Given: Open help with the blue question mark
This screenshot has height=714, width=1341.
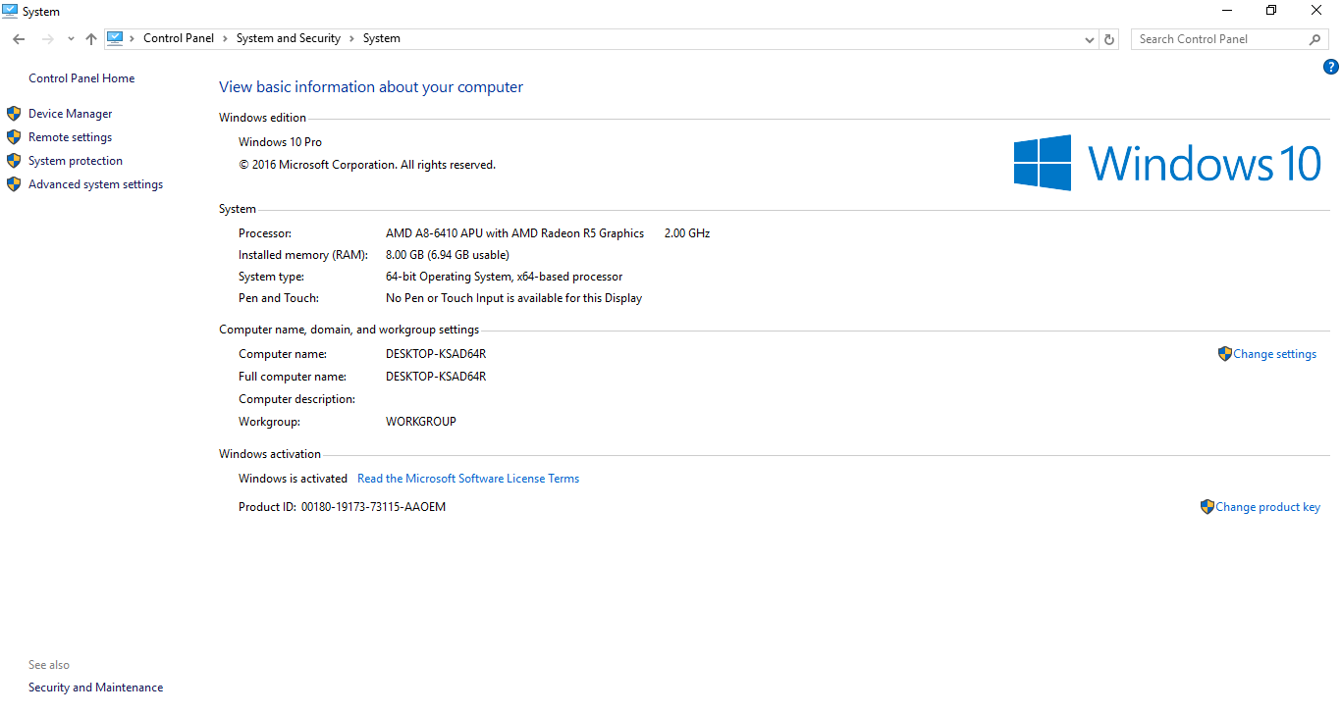Looking at the screenshot, I should click(x=1331, y=67).
